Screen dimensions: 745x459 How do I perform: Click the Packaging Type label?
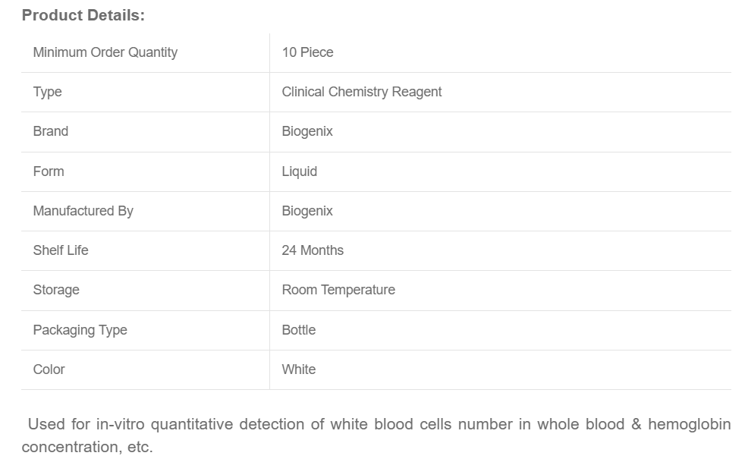[x=80, y=330]
